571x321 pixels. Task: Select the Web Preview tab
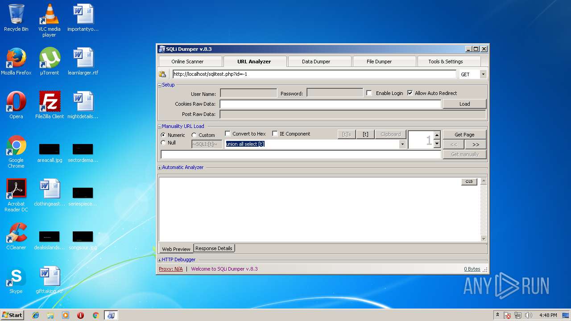click(176, 249)
